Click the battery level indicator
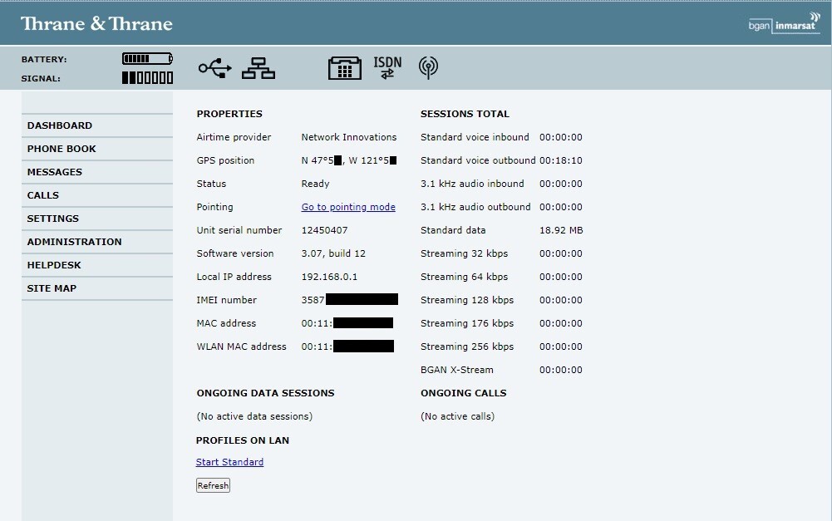This screenshot has height=521, width=832. [x=147, y=58]
